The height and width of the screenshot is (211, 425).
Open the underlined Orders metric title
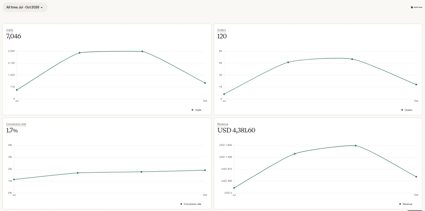[221, 30]
